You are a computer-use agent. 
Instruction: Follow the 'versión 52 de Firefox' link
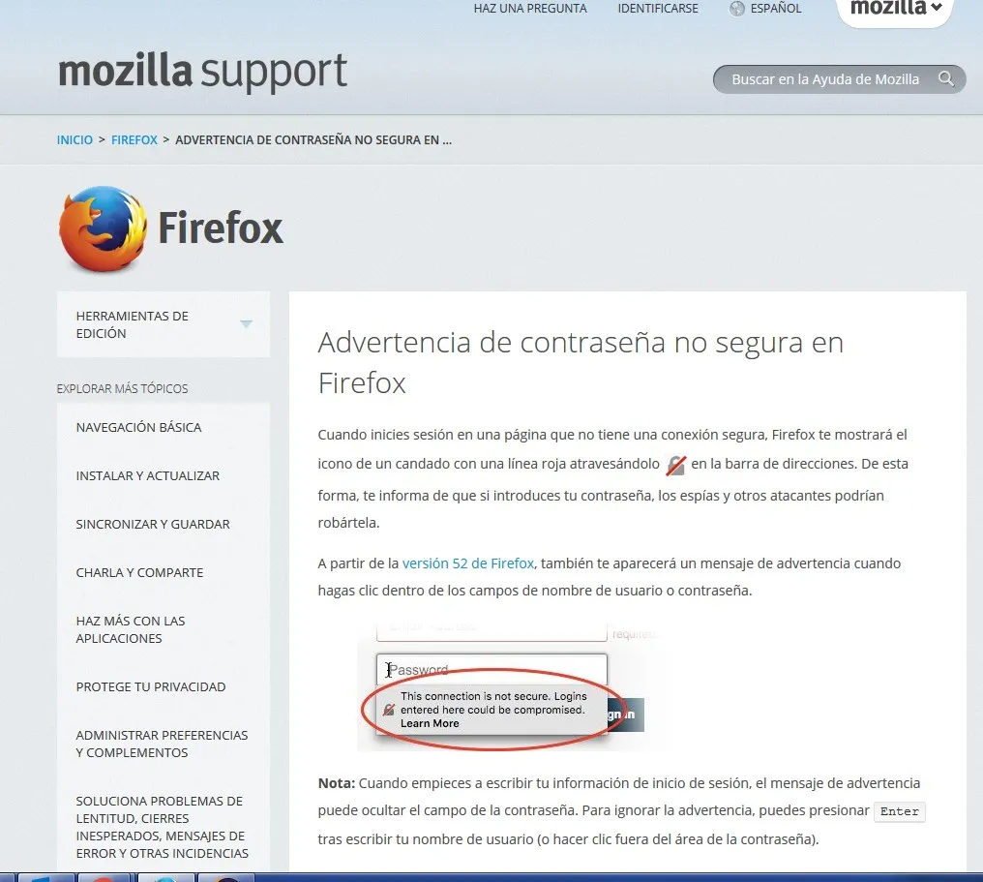467,563
